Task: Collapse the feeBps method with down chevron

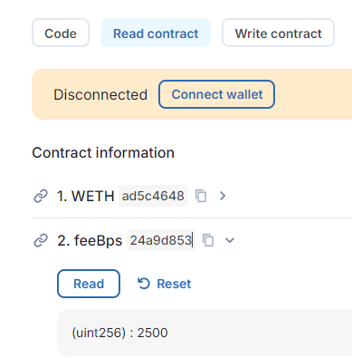Action: click(x=230, y=240)
